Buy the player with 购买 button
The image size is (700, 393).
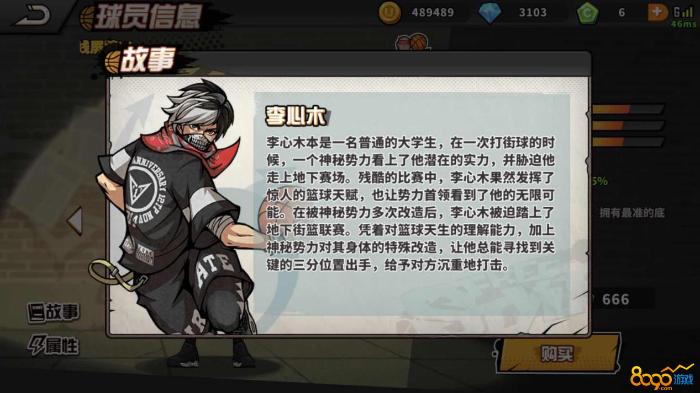pyautogui.click(x=559, y=353)
